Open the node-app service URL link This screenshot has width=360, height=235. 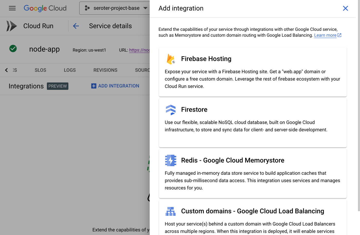tap(139, 50)
